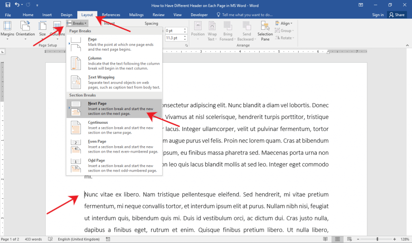
Task: Switch to the References ribbon tab
Action: [111, 14]
